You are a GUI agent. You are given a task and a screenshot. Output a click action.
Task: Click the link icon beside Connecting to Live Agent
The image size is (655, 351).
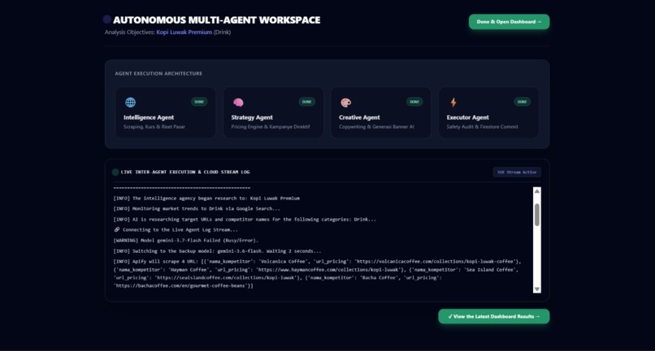116,229
